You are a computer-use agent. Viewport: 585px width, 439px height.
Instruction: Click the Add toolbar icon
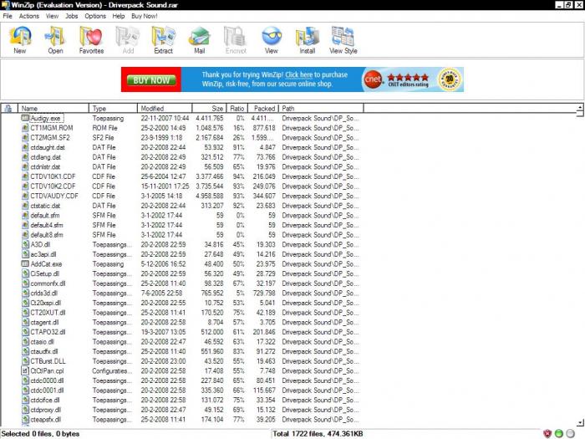click(128, 40)
